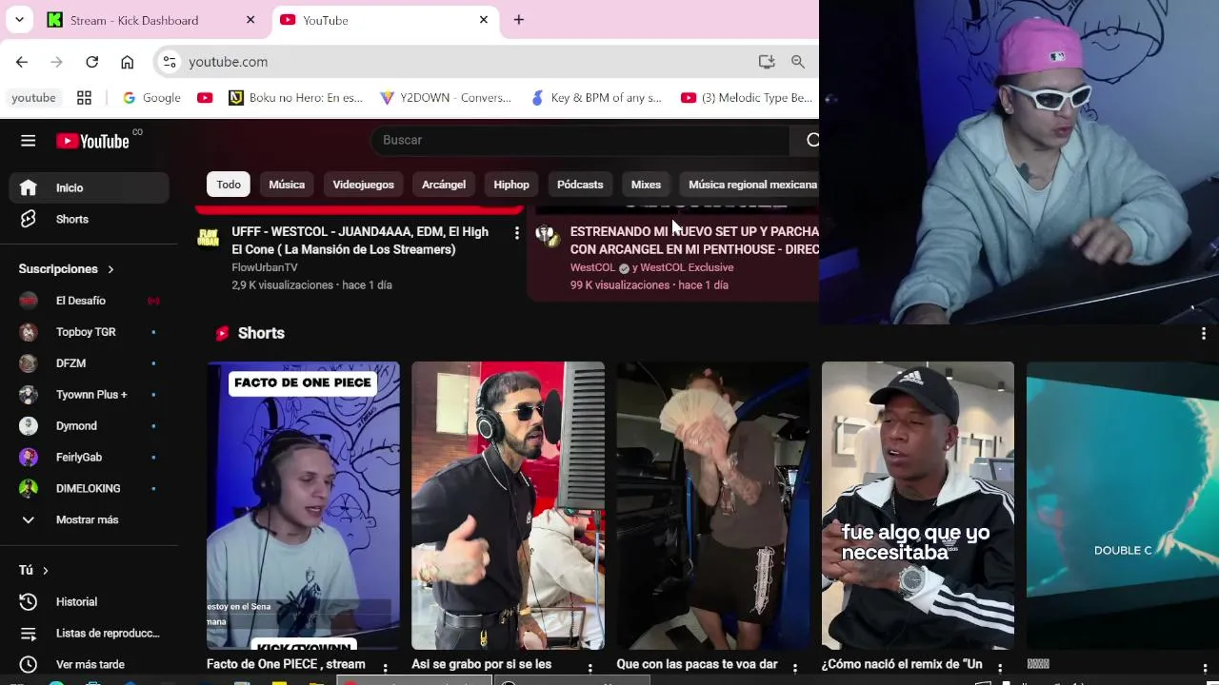Image resolution: width=1219 pixels, height=685 pixels.
Task: Open El Desafío channel subscription
Action: click(x=90, y=301)
